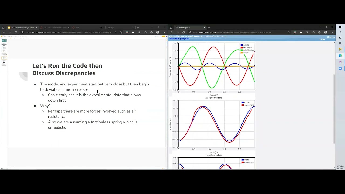Open tab actions menu in Slides browser
345x194 pixels.
3,27
